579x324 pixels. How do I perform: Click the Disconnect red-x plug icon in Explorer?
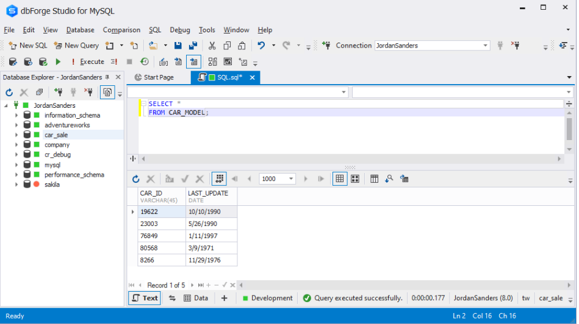click(x=88, y=92)
